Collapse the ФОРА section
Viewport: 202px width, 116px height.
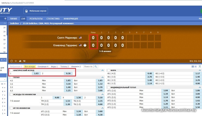200,70
